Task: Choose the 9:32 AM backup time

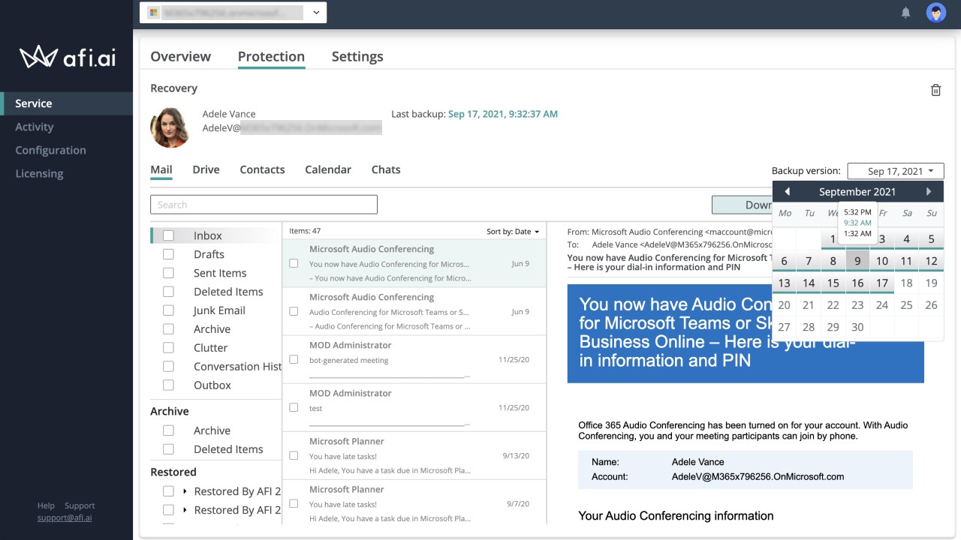Action: click(857, 223)
